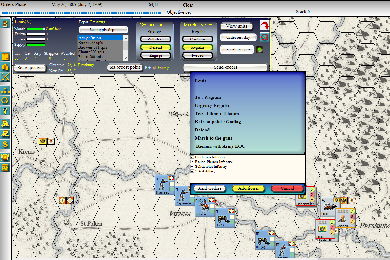Click the yellow flag banner sidebar icon
390x260 pixels.
5,157
